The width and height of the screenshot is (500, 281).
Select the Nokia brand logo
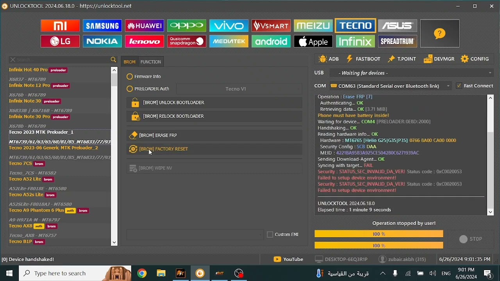102,41
